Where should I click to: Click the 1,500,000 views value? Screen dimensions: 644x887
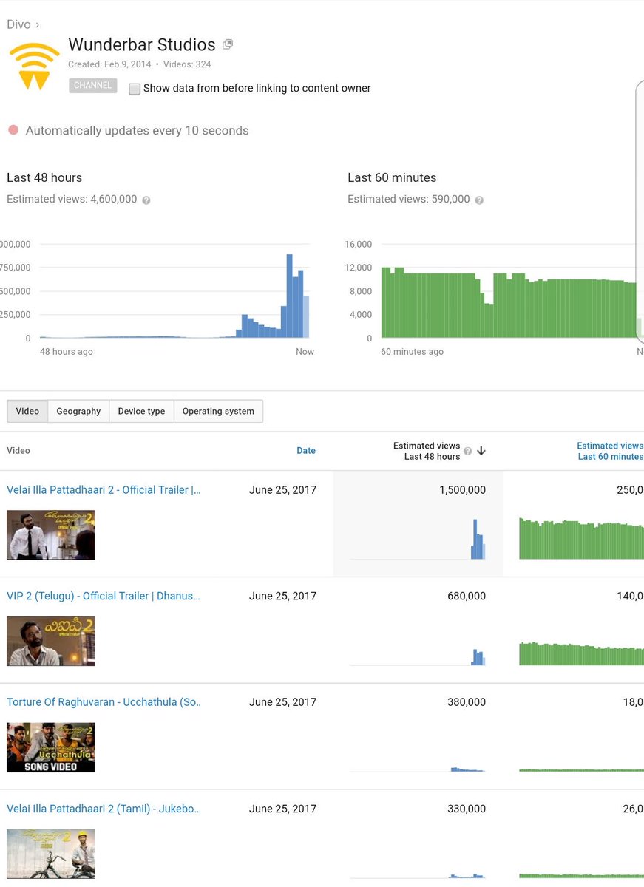click(x=463, y=489)
